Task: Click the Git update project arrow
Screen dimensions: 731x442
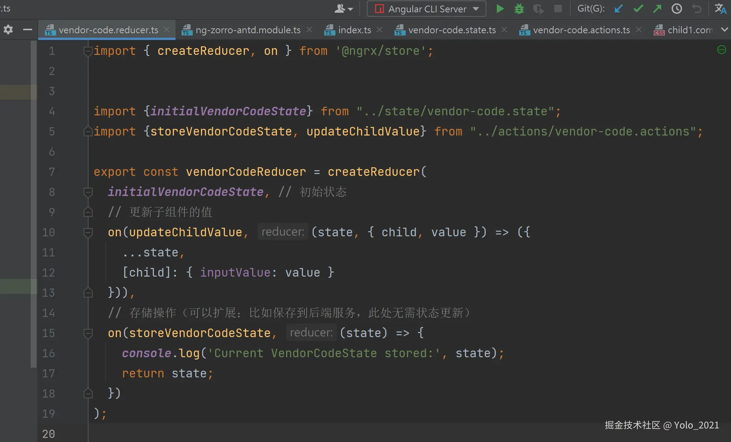Action: click(619, 9)
